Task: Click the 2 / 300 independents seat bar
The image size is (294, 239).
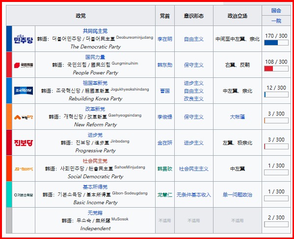Action: point(276,224)
